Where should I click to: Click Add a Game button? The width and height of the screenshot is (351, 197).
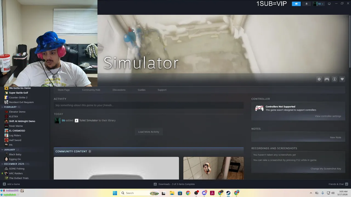(x=11, y=184)
